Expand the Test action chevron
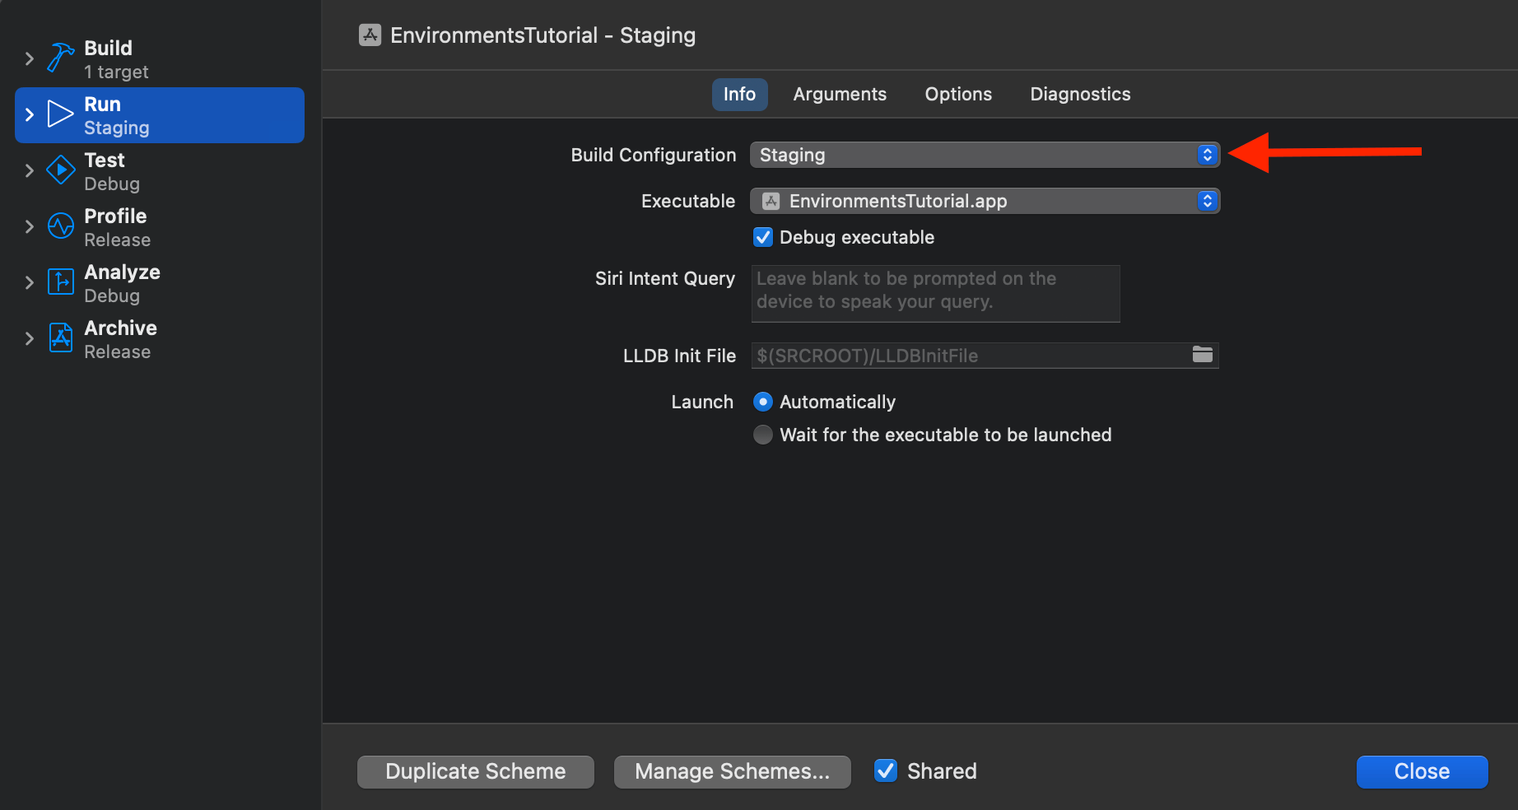This screenshot has width=1518, height=810. 29,170
